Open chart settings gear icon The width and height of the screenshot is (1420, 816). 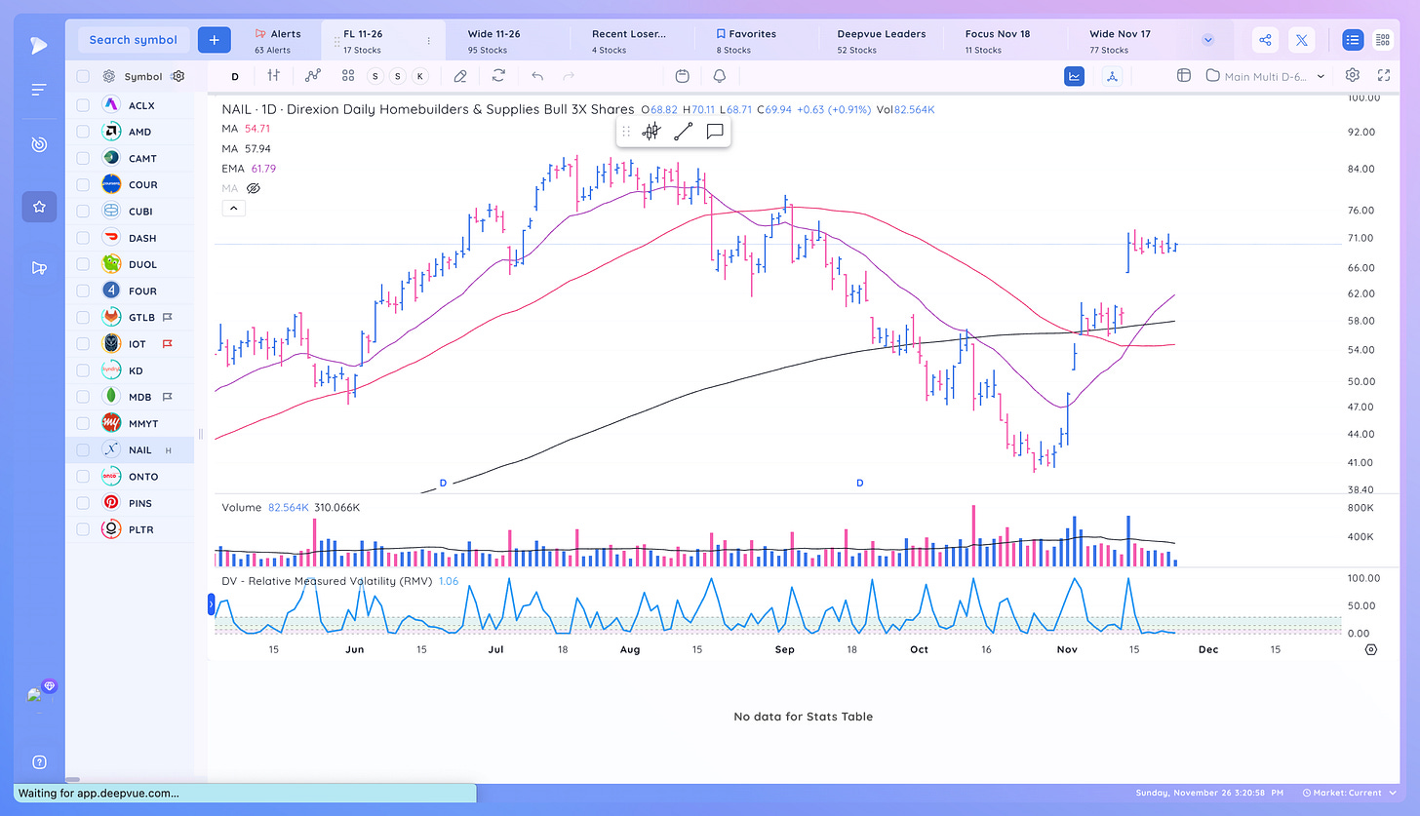(x=1352, y=75)
